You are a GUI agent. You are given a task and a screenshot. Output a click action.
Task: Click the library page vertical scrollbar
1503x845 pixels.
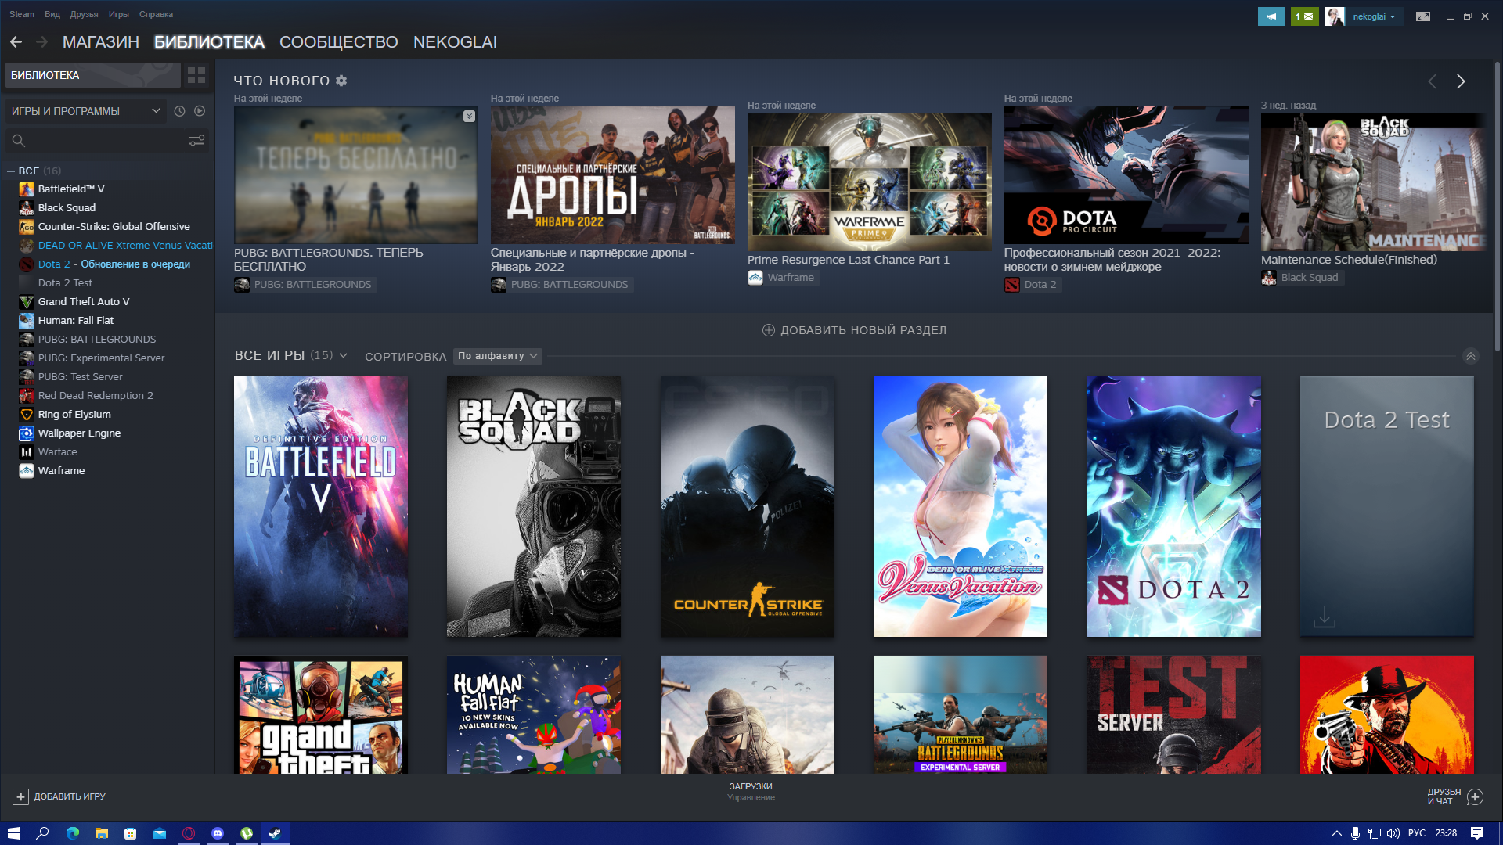pyautogui.click(x=1498, y=207)
